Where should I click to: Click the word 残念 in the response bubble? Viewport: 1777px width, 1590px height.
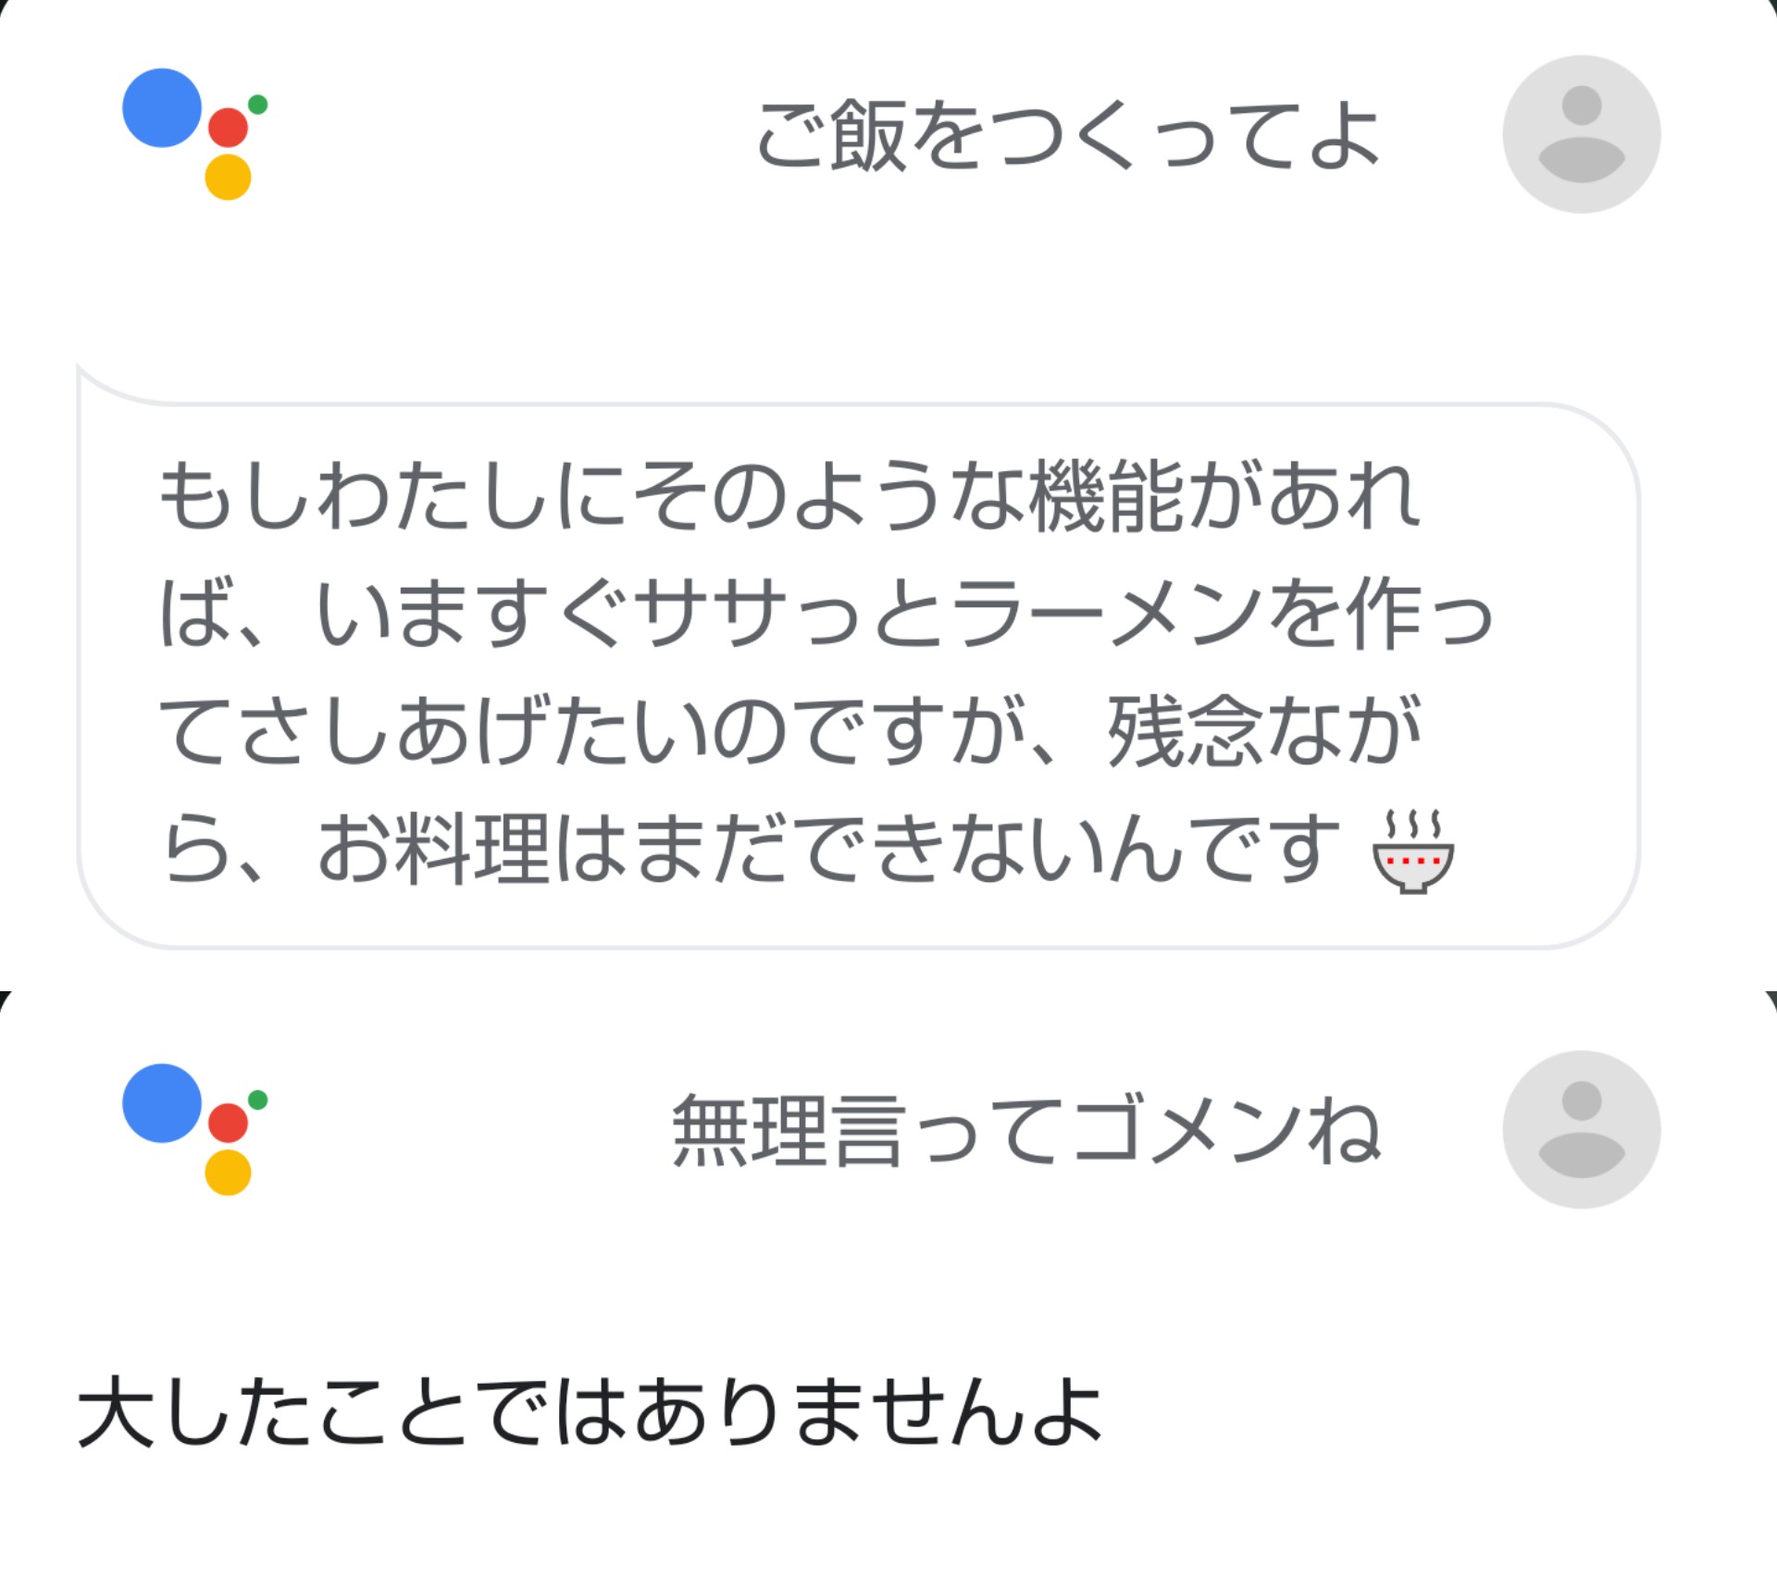click(x=1185, y=731)
